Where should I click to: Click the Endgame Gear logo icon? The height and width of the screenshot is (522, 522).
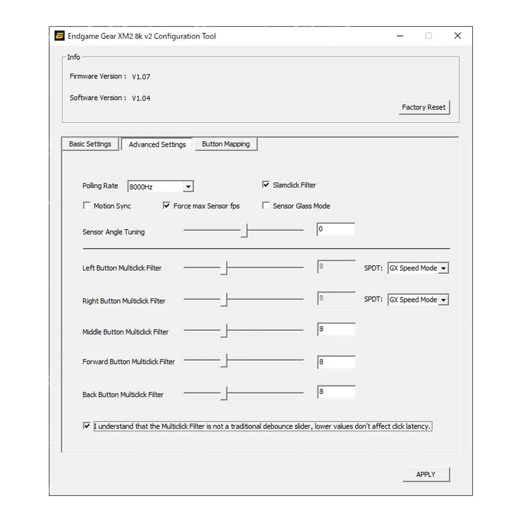pos(60,36)
